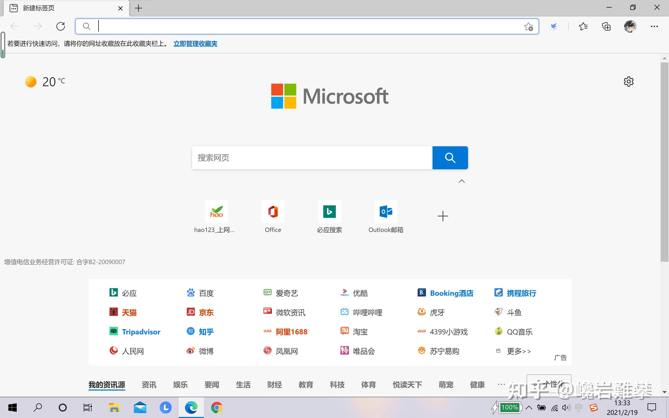This screenshot has width=669, height=418.
Task: Select the 新建标签页 browser tab
Action: (x=66, y=8)
